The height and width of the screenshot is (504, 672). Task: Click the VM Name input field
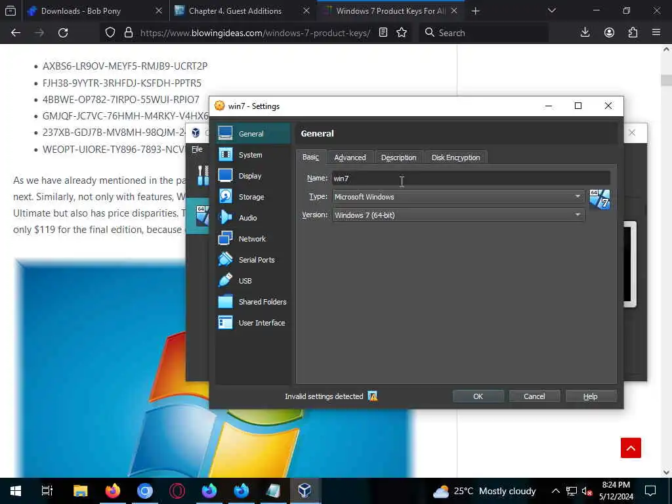click(x=471, y=178)
